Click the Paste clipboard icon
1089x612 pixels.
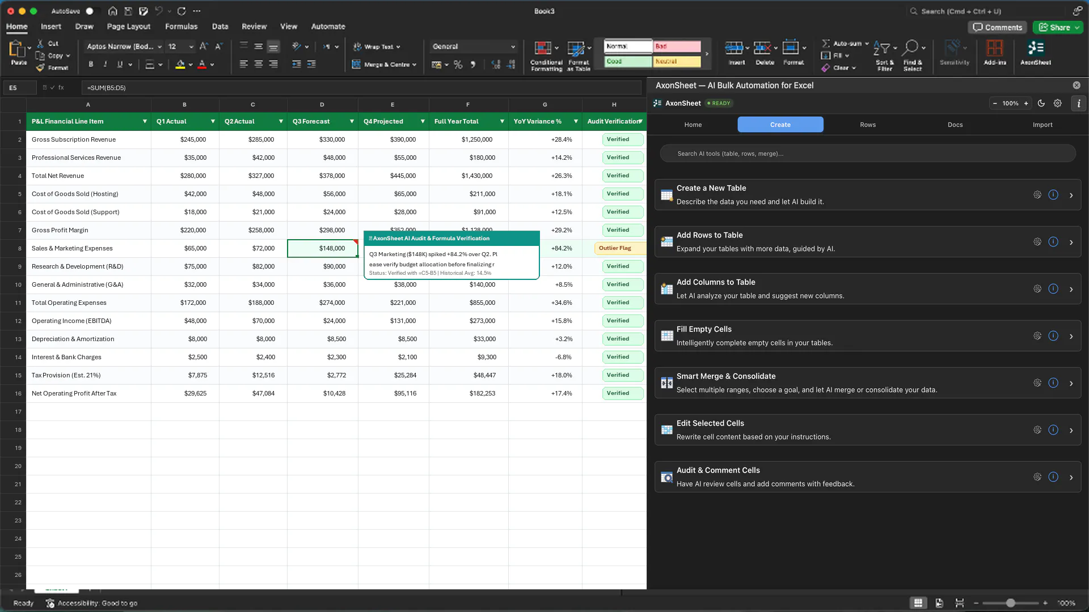[x=16, y=50]
